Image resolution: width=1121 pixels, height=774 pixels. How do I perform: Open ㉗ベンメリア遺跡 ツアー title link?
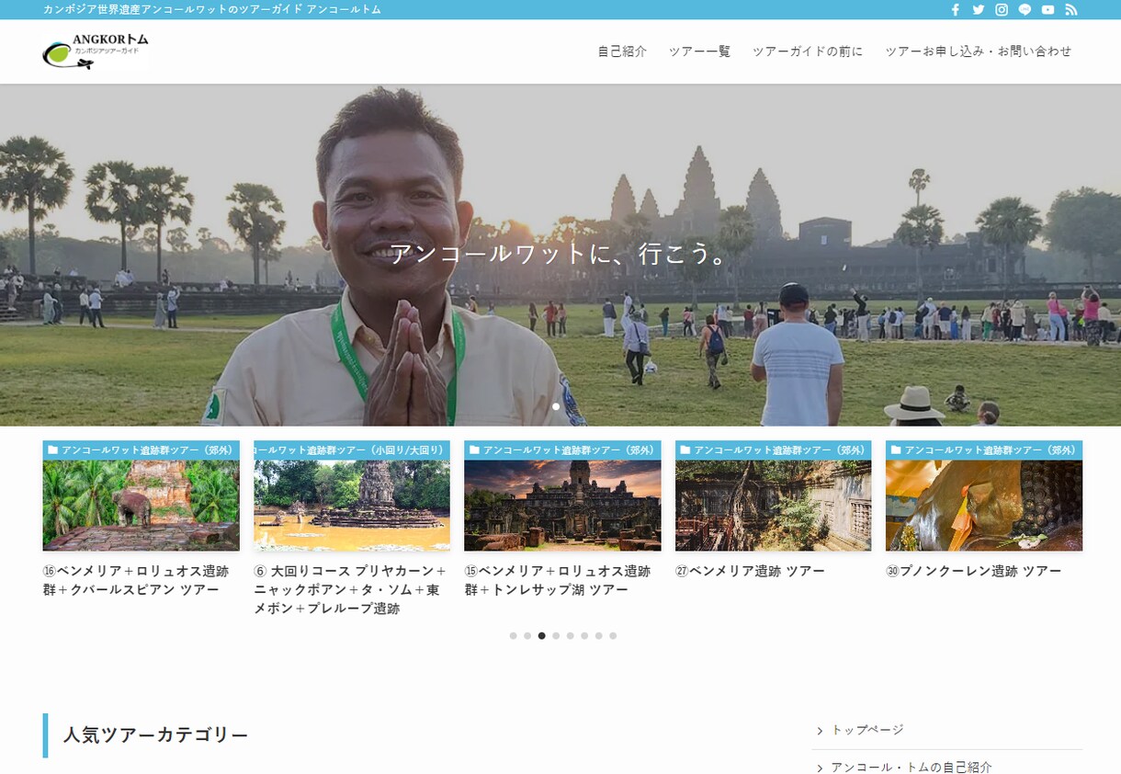[750, 571]
